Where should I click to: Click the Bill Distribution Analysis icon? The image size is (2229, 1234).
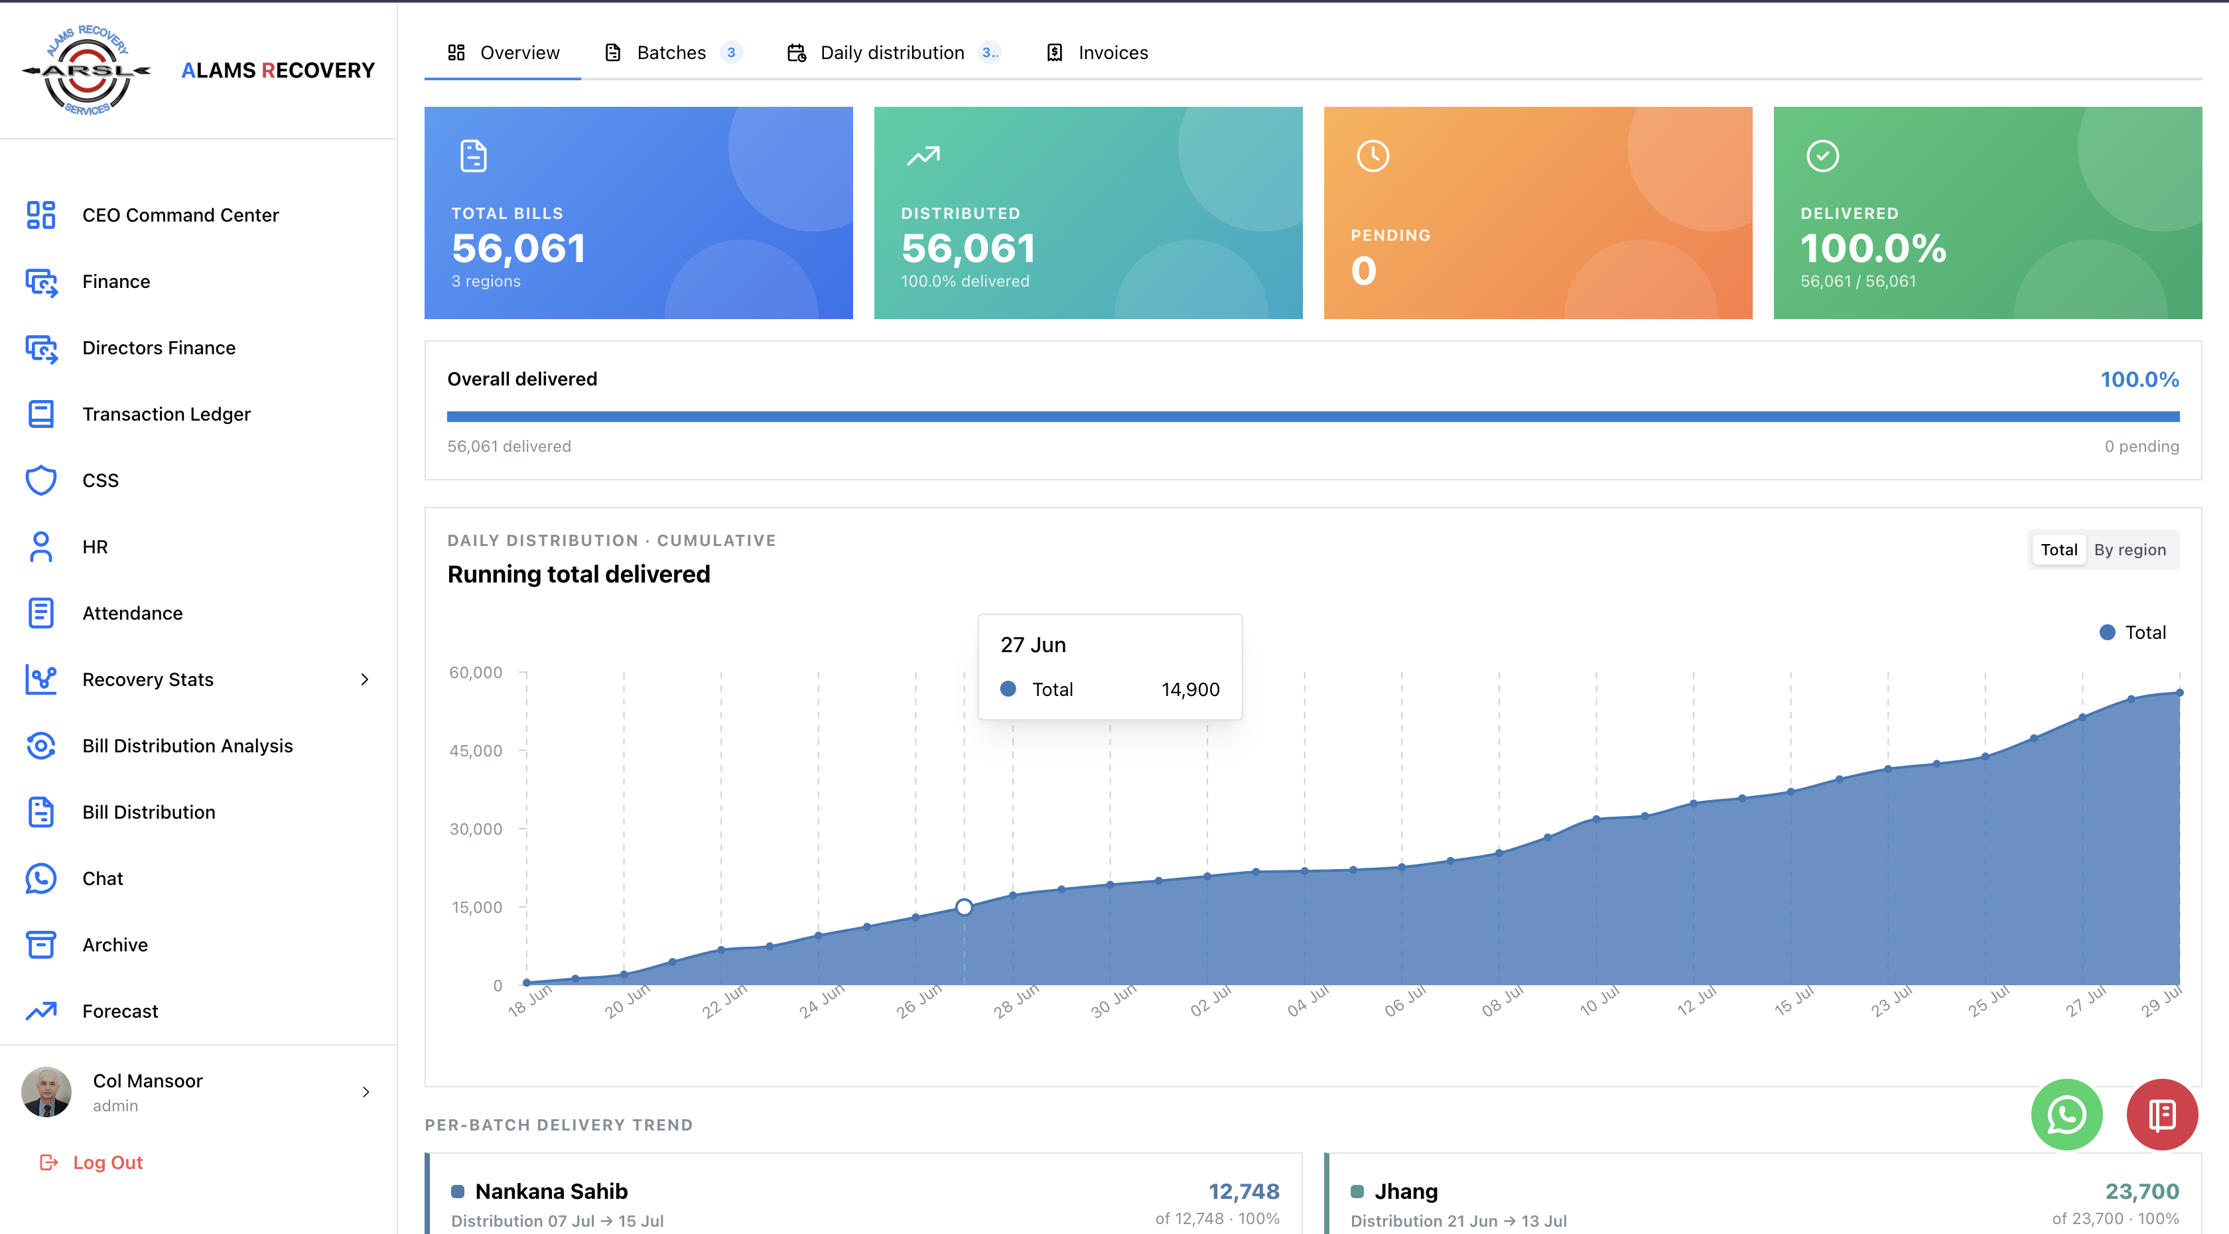(x=40, y=746)
